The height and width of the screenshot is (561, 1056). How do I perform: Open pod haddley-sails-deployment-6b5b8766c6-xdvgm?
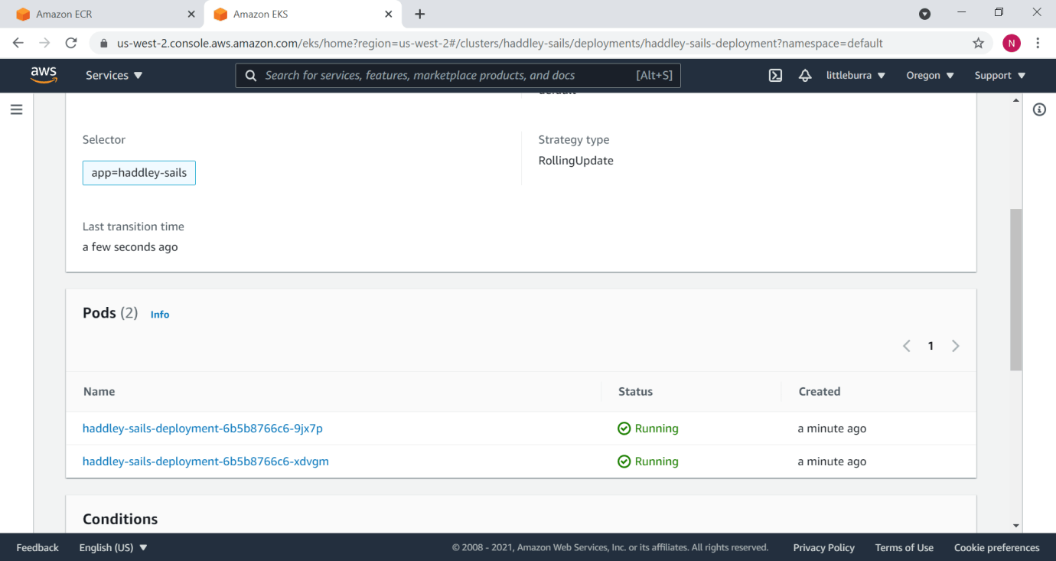click(206, 462)
